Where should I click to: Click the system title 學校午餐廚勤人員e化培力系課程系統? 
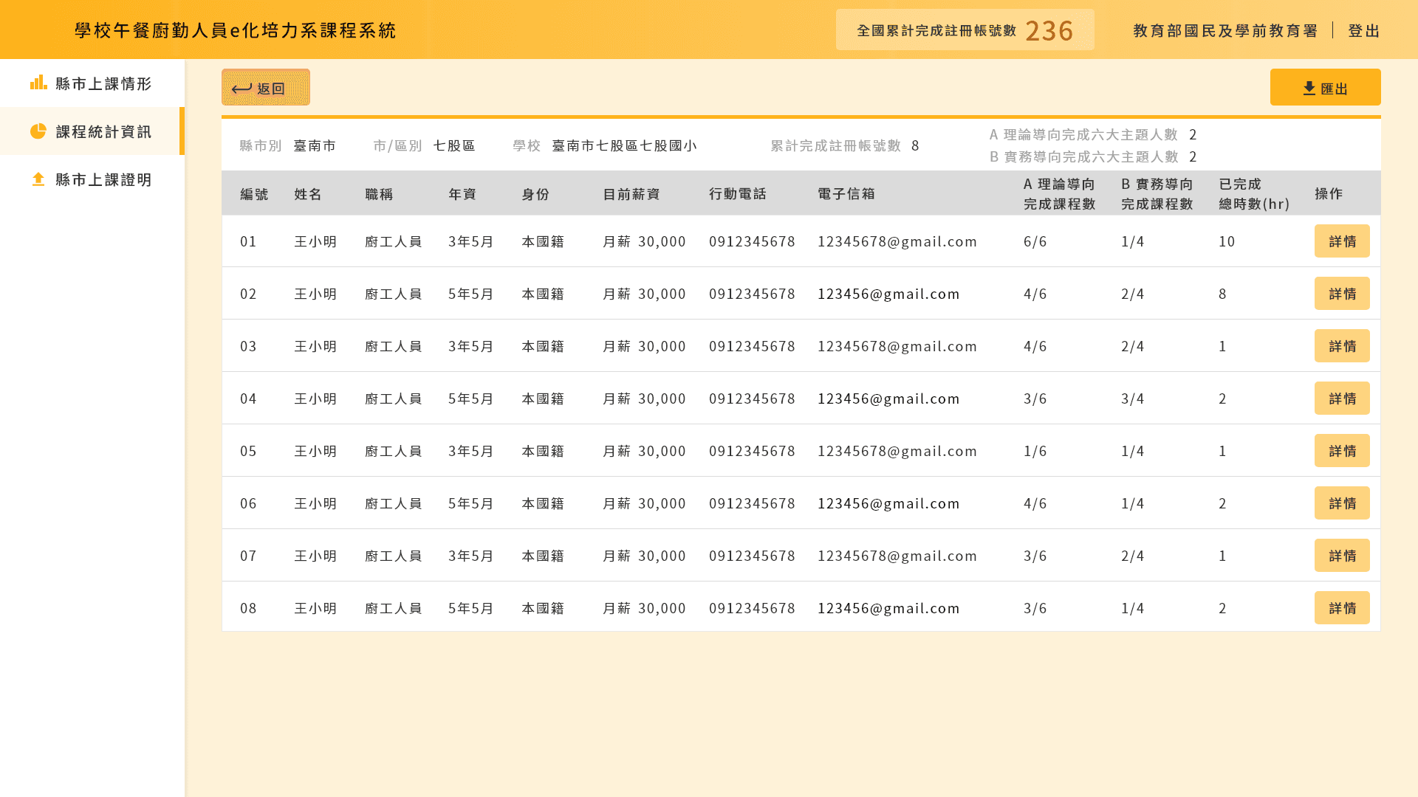[236, 30]
